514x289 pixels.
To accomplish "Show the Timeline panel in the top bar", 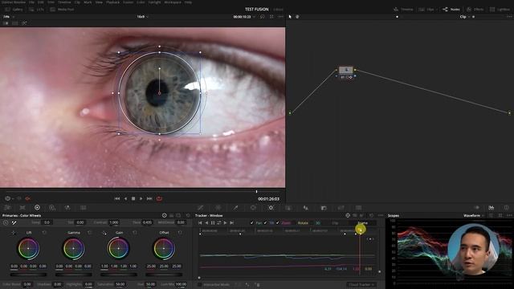I will [x=403, y=10].
